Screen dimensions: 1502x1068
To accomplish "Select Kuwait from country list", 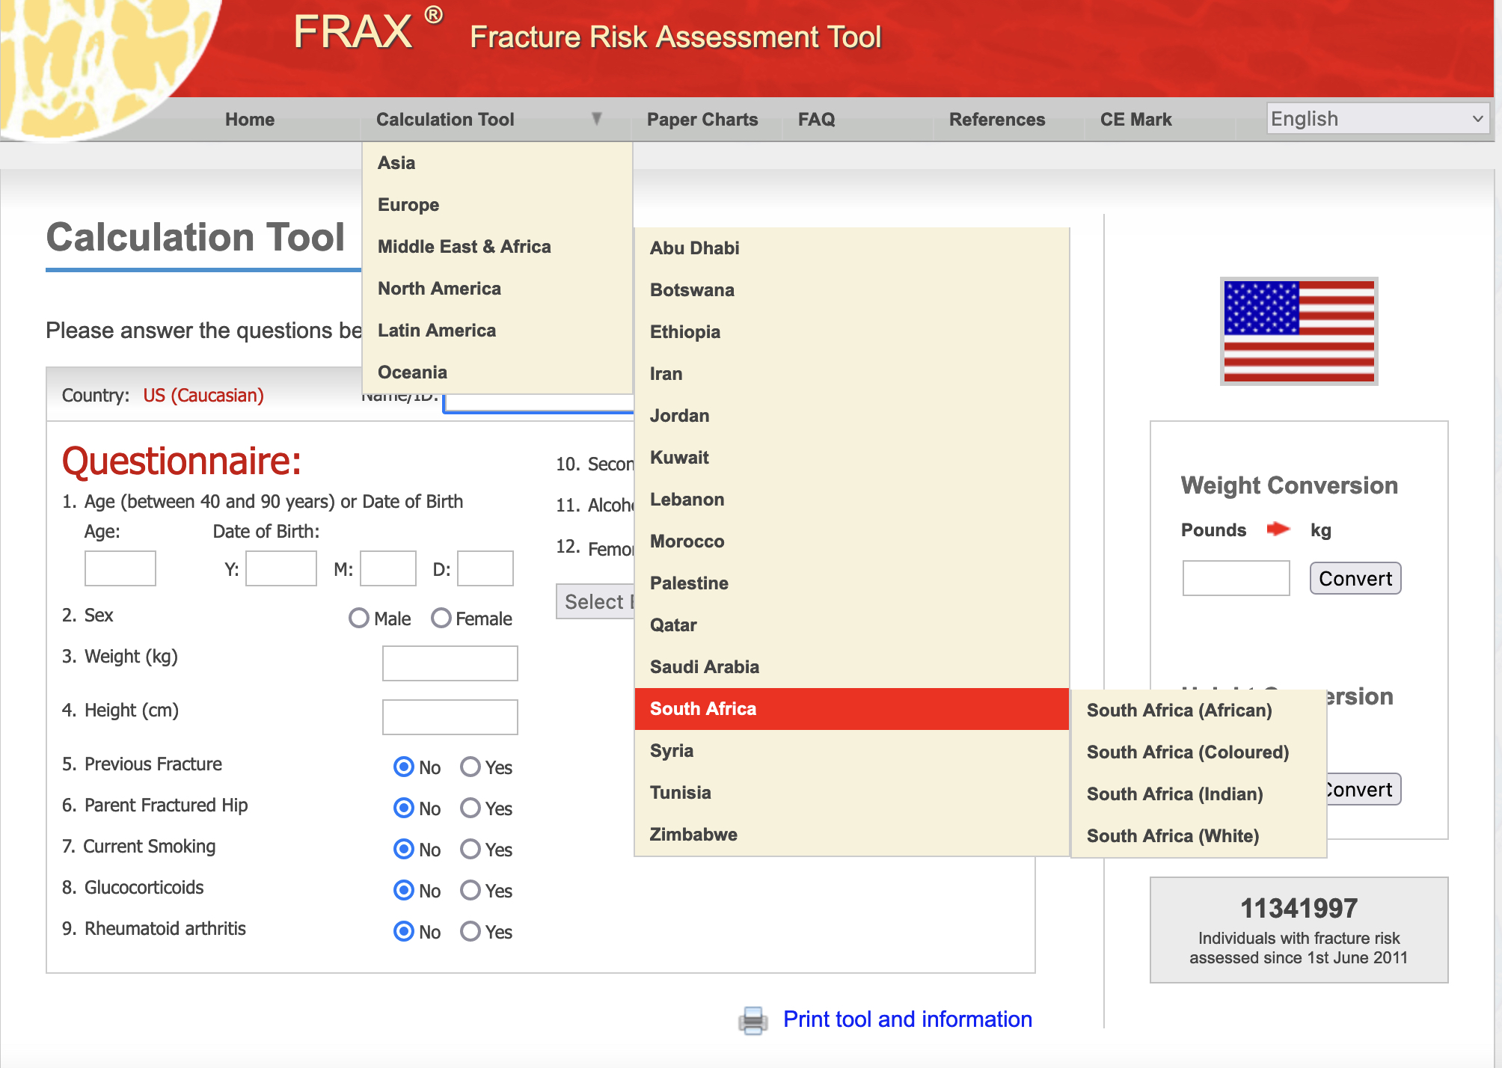I will (x=852, y=458).
